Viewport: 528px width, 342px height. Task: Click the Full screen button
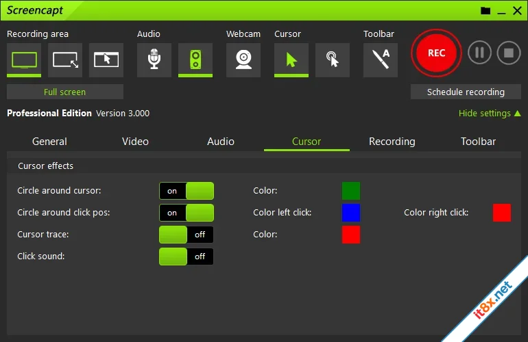point(65,92)
